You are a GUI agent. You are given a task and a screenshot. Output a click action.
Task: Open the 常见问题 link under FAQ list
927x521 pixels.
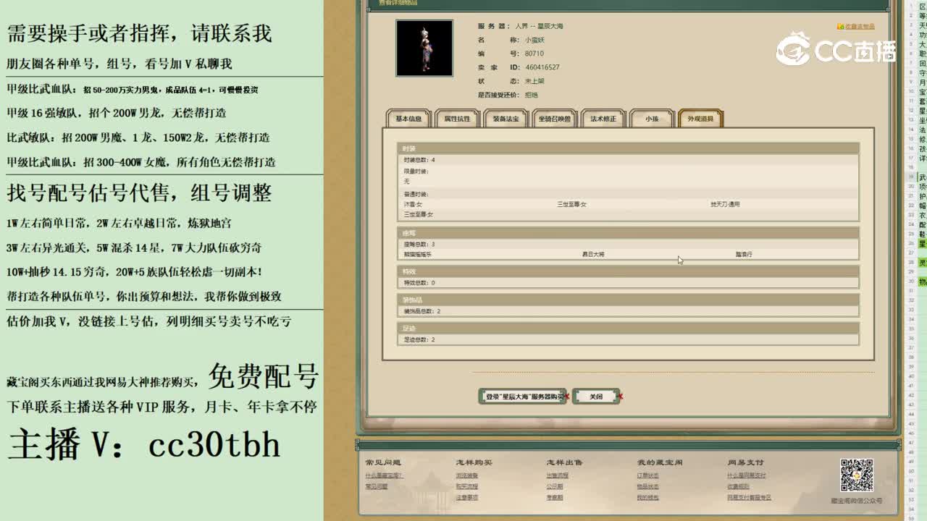pos(376,486)
